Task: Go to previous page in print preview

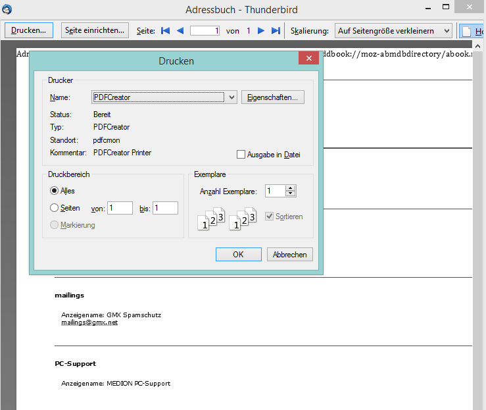Action: [x=180, y=30]
